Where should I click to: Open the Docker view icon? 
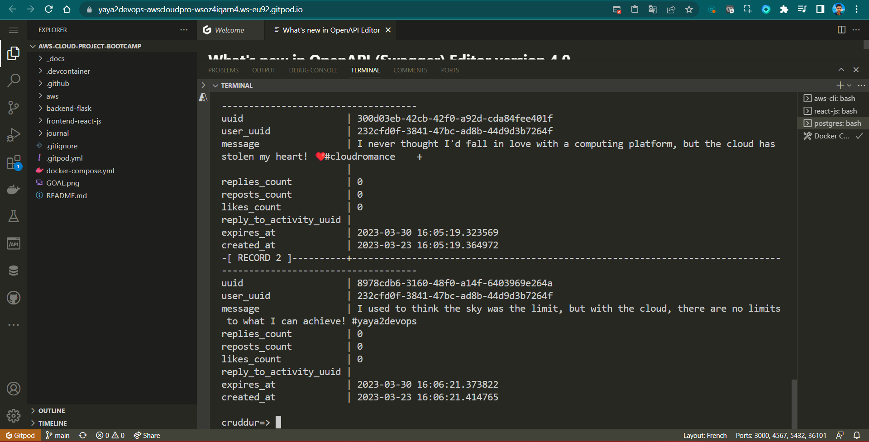click(x=14, y=189)
